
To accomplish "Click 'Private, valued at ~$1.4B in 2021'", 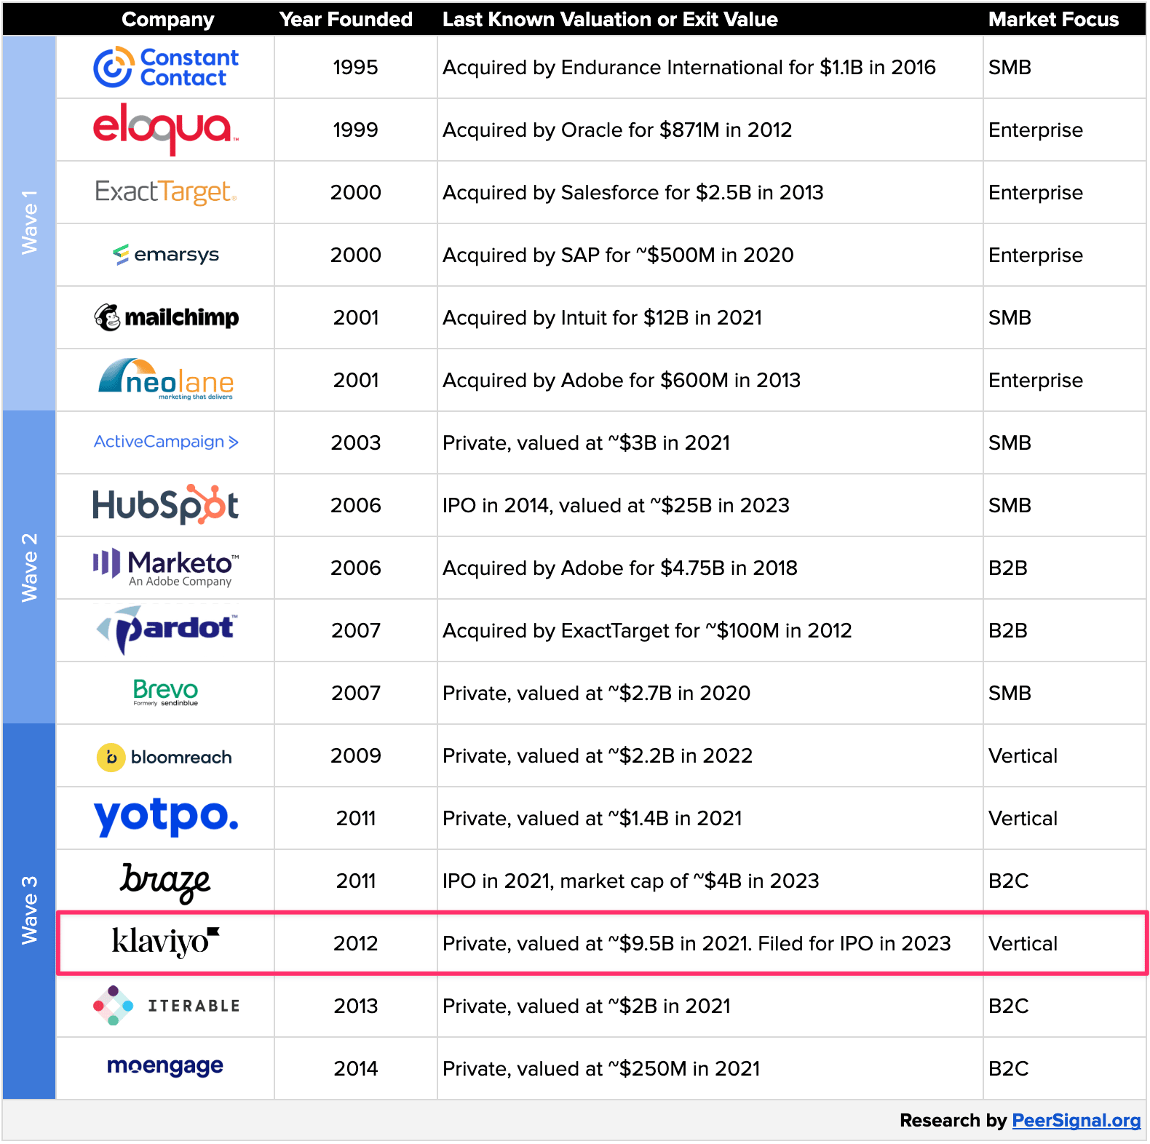I will (x=592, y=819).
